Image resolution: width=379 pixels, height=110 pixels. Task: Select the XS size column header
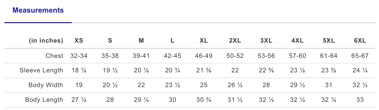(x=79, y=41)
